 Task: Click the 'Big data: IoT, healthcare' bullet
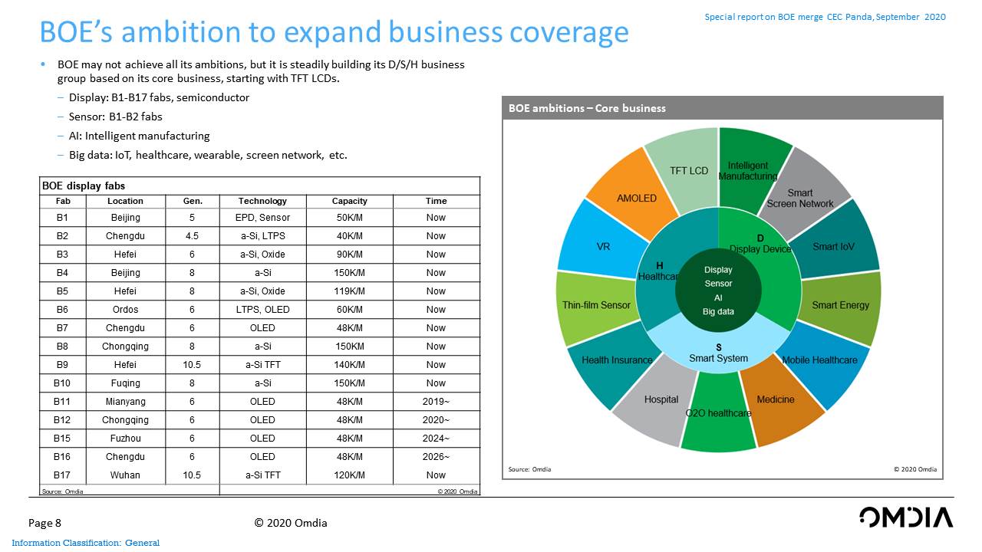pos(208,156)
